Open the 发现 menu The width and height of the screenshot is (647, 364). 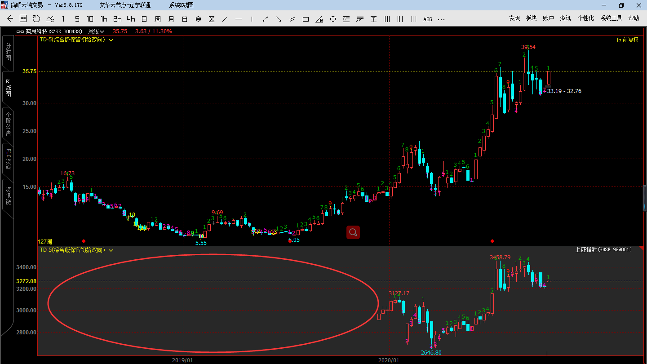[514, 18]
